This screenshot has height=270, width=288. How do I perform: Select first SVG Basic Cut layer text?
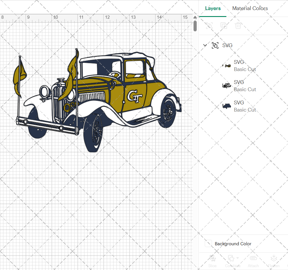[245, 66]
